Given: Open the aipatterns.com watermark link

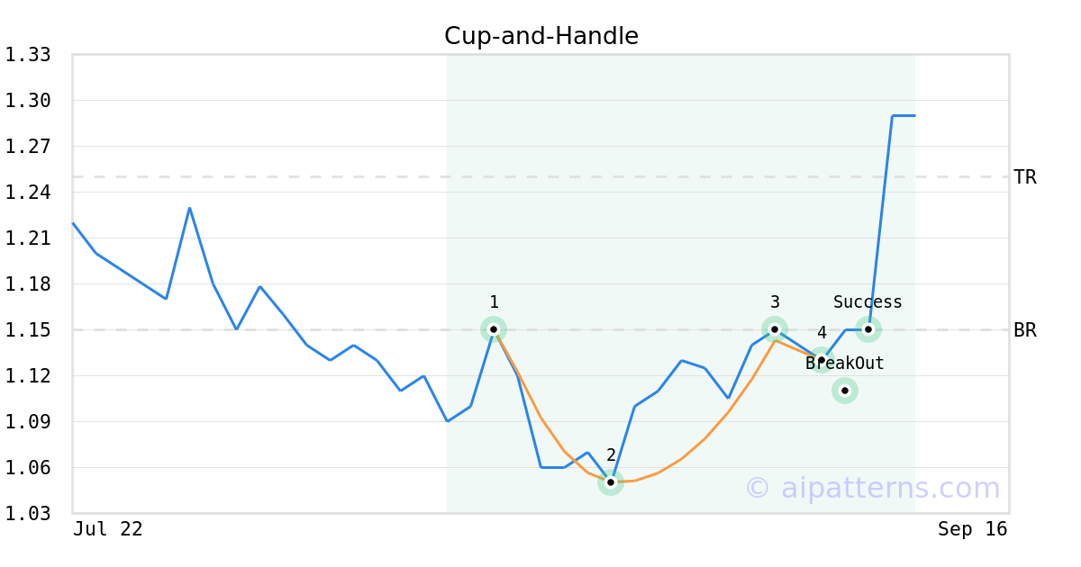Looking at the screenshot, I should pos(872,488).
